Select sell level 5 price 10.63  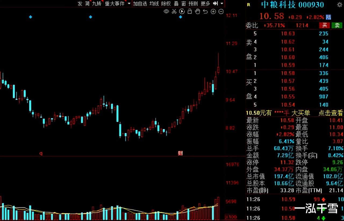288,34
